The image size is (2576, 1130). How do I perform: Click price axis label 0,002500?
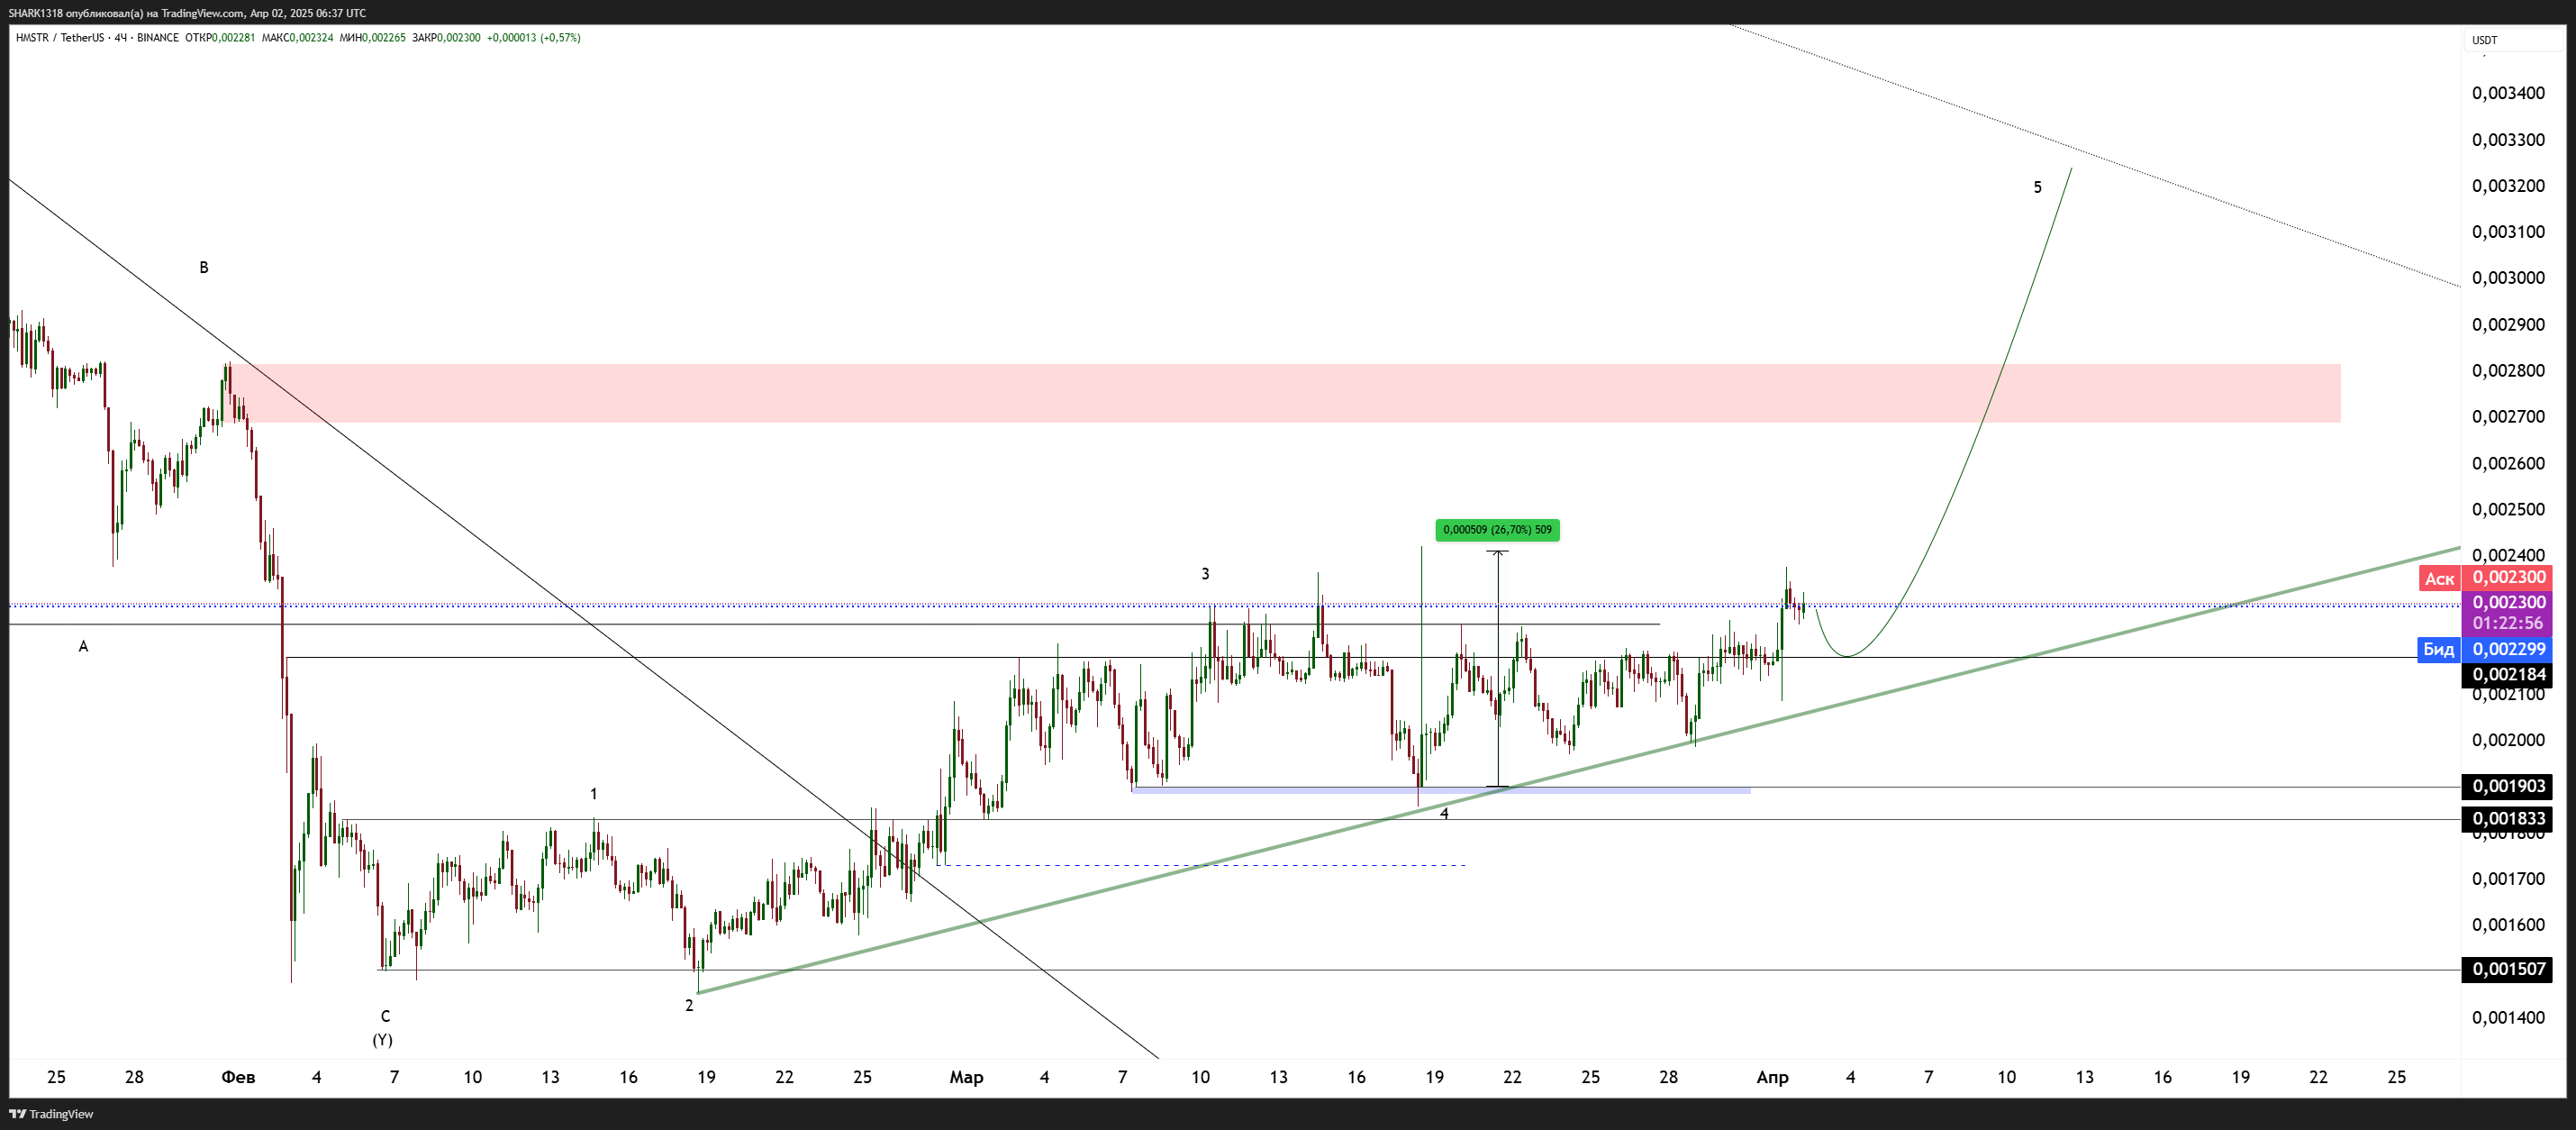tap(2508, 508)
